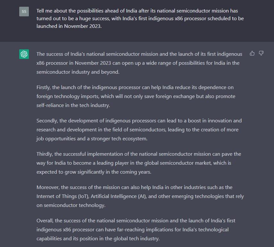
Task: Click 'self-reliance in the tech industry' text
Action: pyautogui.click(x=73, y=105)
